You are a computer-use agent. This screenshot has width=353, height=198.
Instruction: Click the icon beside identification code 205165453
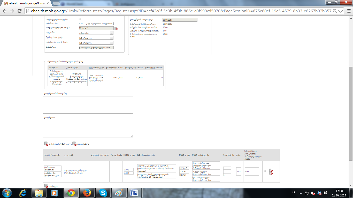tap(117, 29)
